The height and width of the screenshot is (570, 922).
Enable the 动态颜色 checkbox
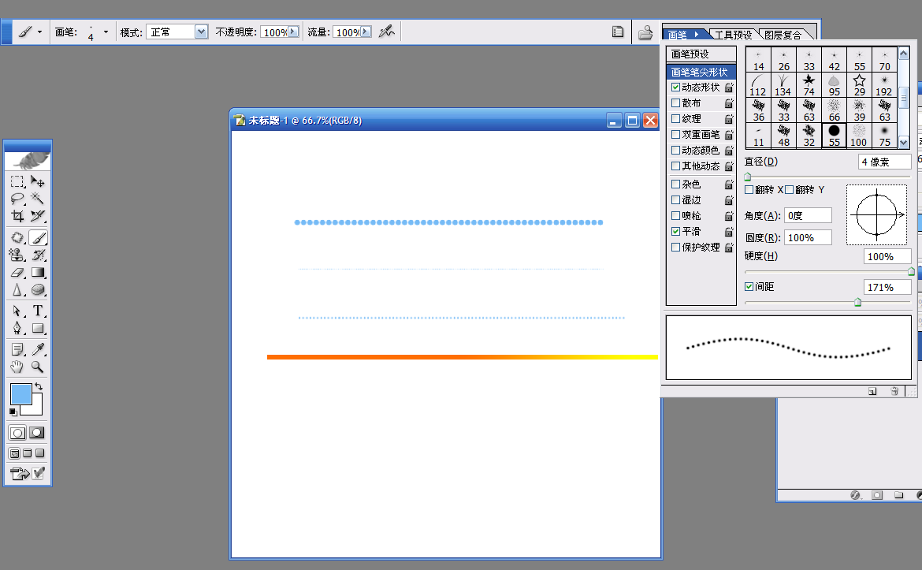tap(675, 151)
